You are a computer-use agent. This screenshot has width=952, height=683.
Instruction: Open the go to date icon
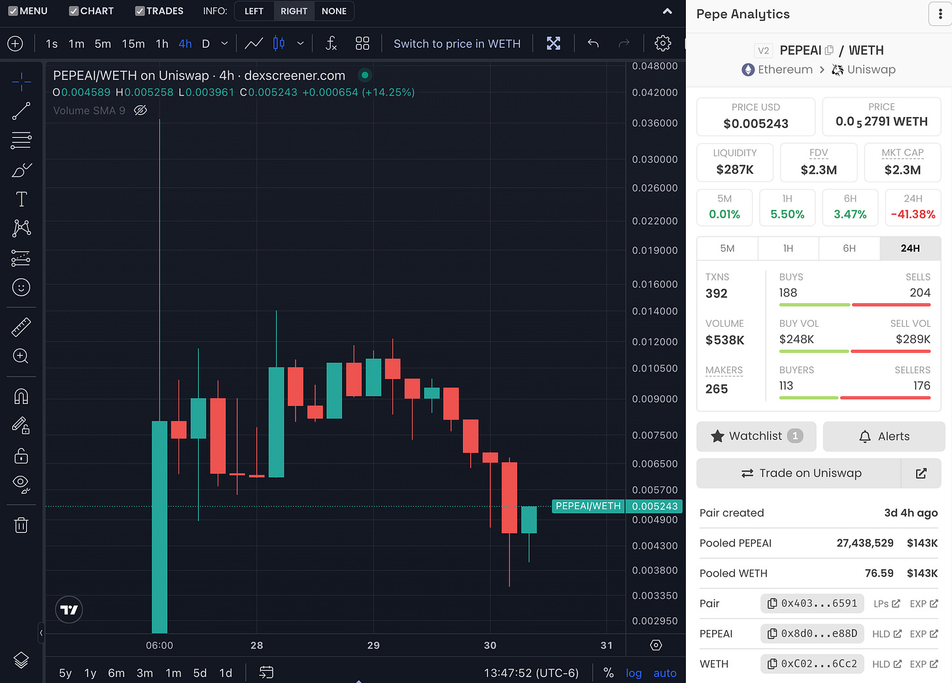pyautogui.click(x=266, y=673)
